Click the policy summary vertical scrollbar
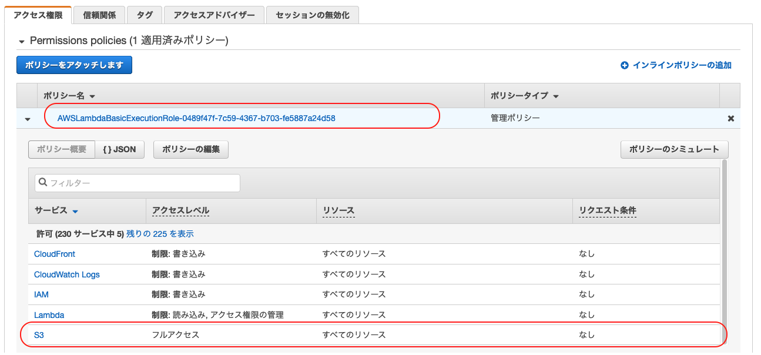 724,253
